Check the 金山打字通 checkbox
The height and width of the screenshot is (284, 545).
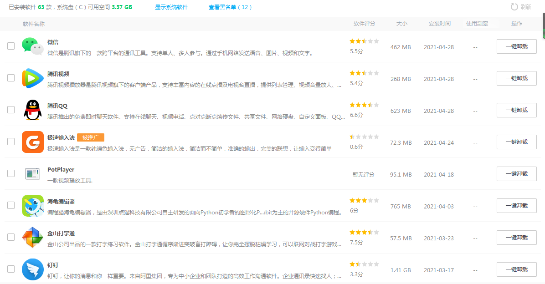pyautogui.click(x=11, y=237)
